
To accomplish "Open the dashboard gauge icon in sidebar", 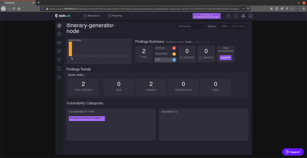I will tap(59, 26).
